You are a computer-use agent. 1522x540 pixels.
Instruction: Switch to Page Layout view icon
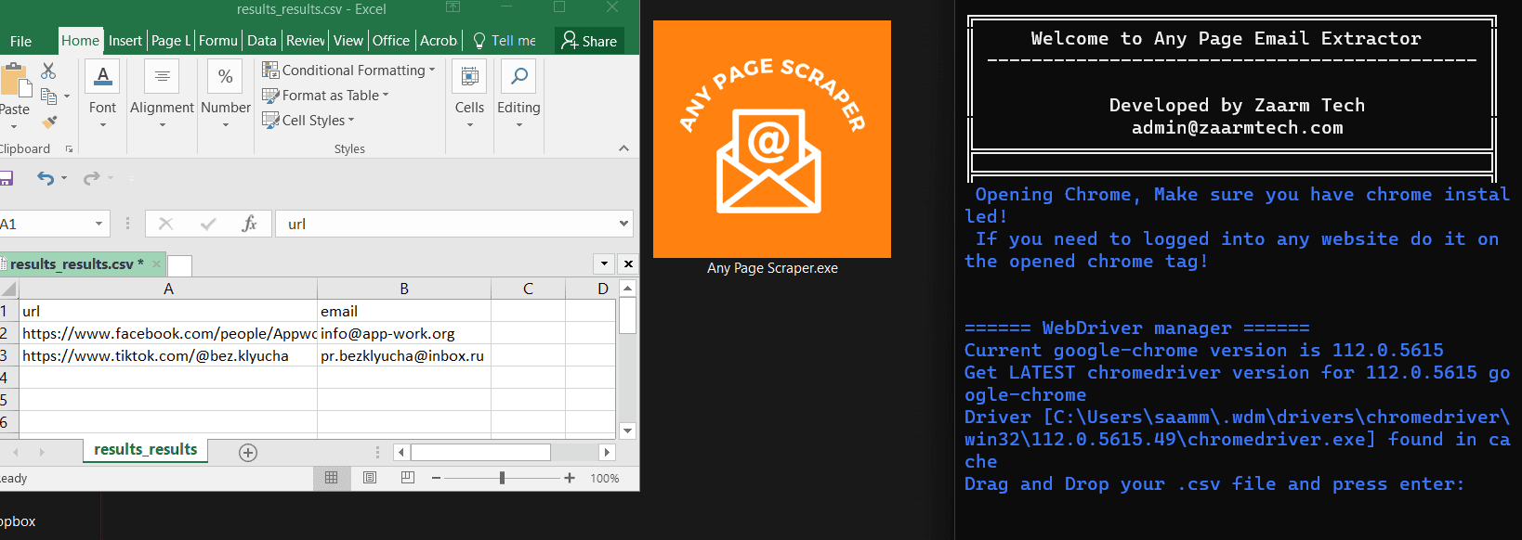370,478
